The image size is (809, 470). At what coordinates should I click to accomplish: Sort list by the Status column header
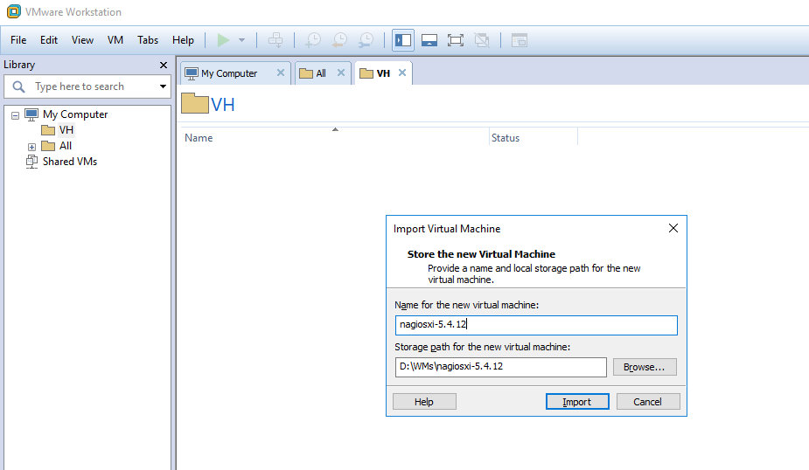506,138
